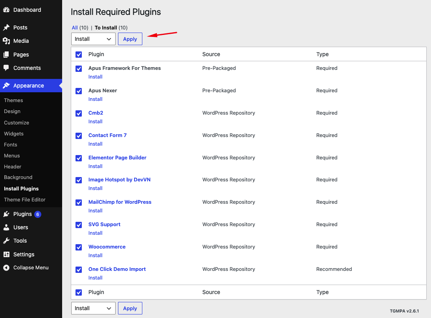Screen dimensions: 431x318
Task: Uncheck the Woocommerce checkbox
Action: coord(79,247)
